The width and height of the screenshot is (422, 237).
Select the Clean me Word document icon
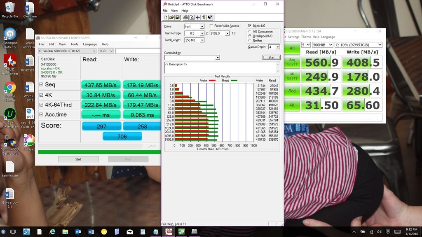coord(30,10)
